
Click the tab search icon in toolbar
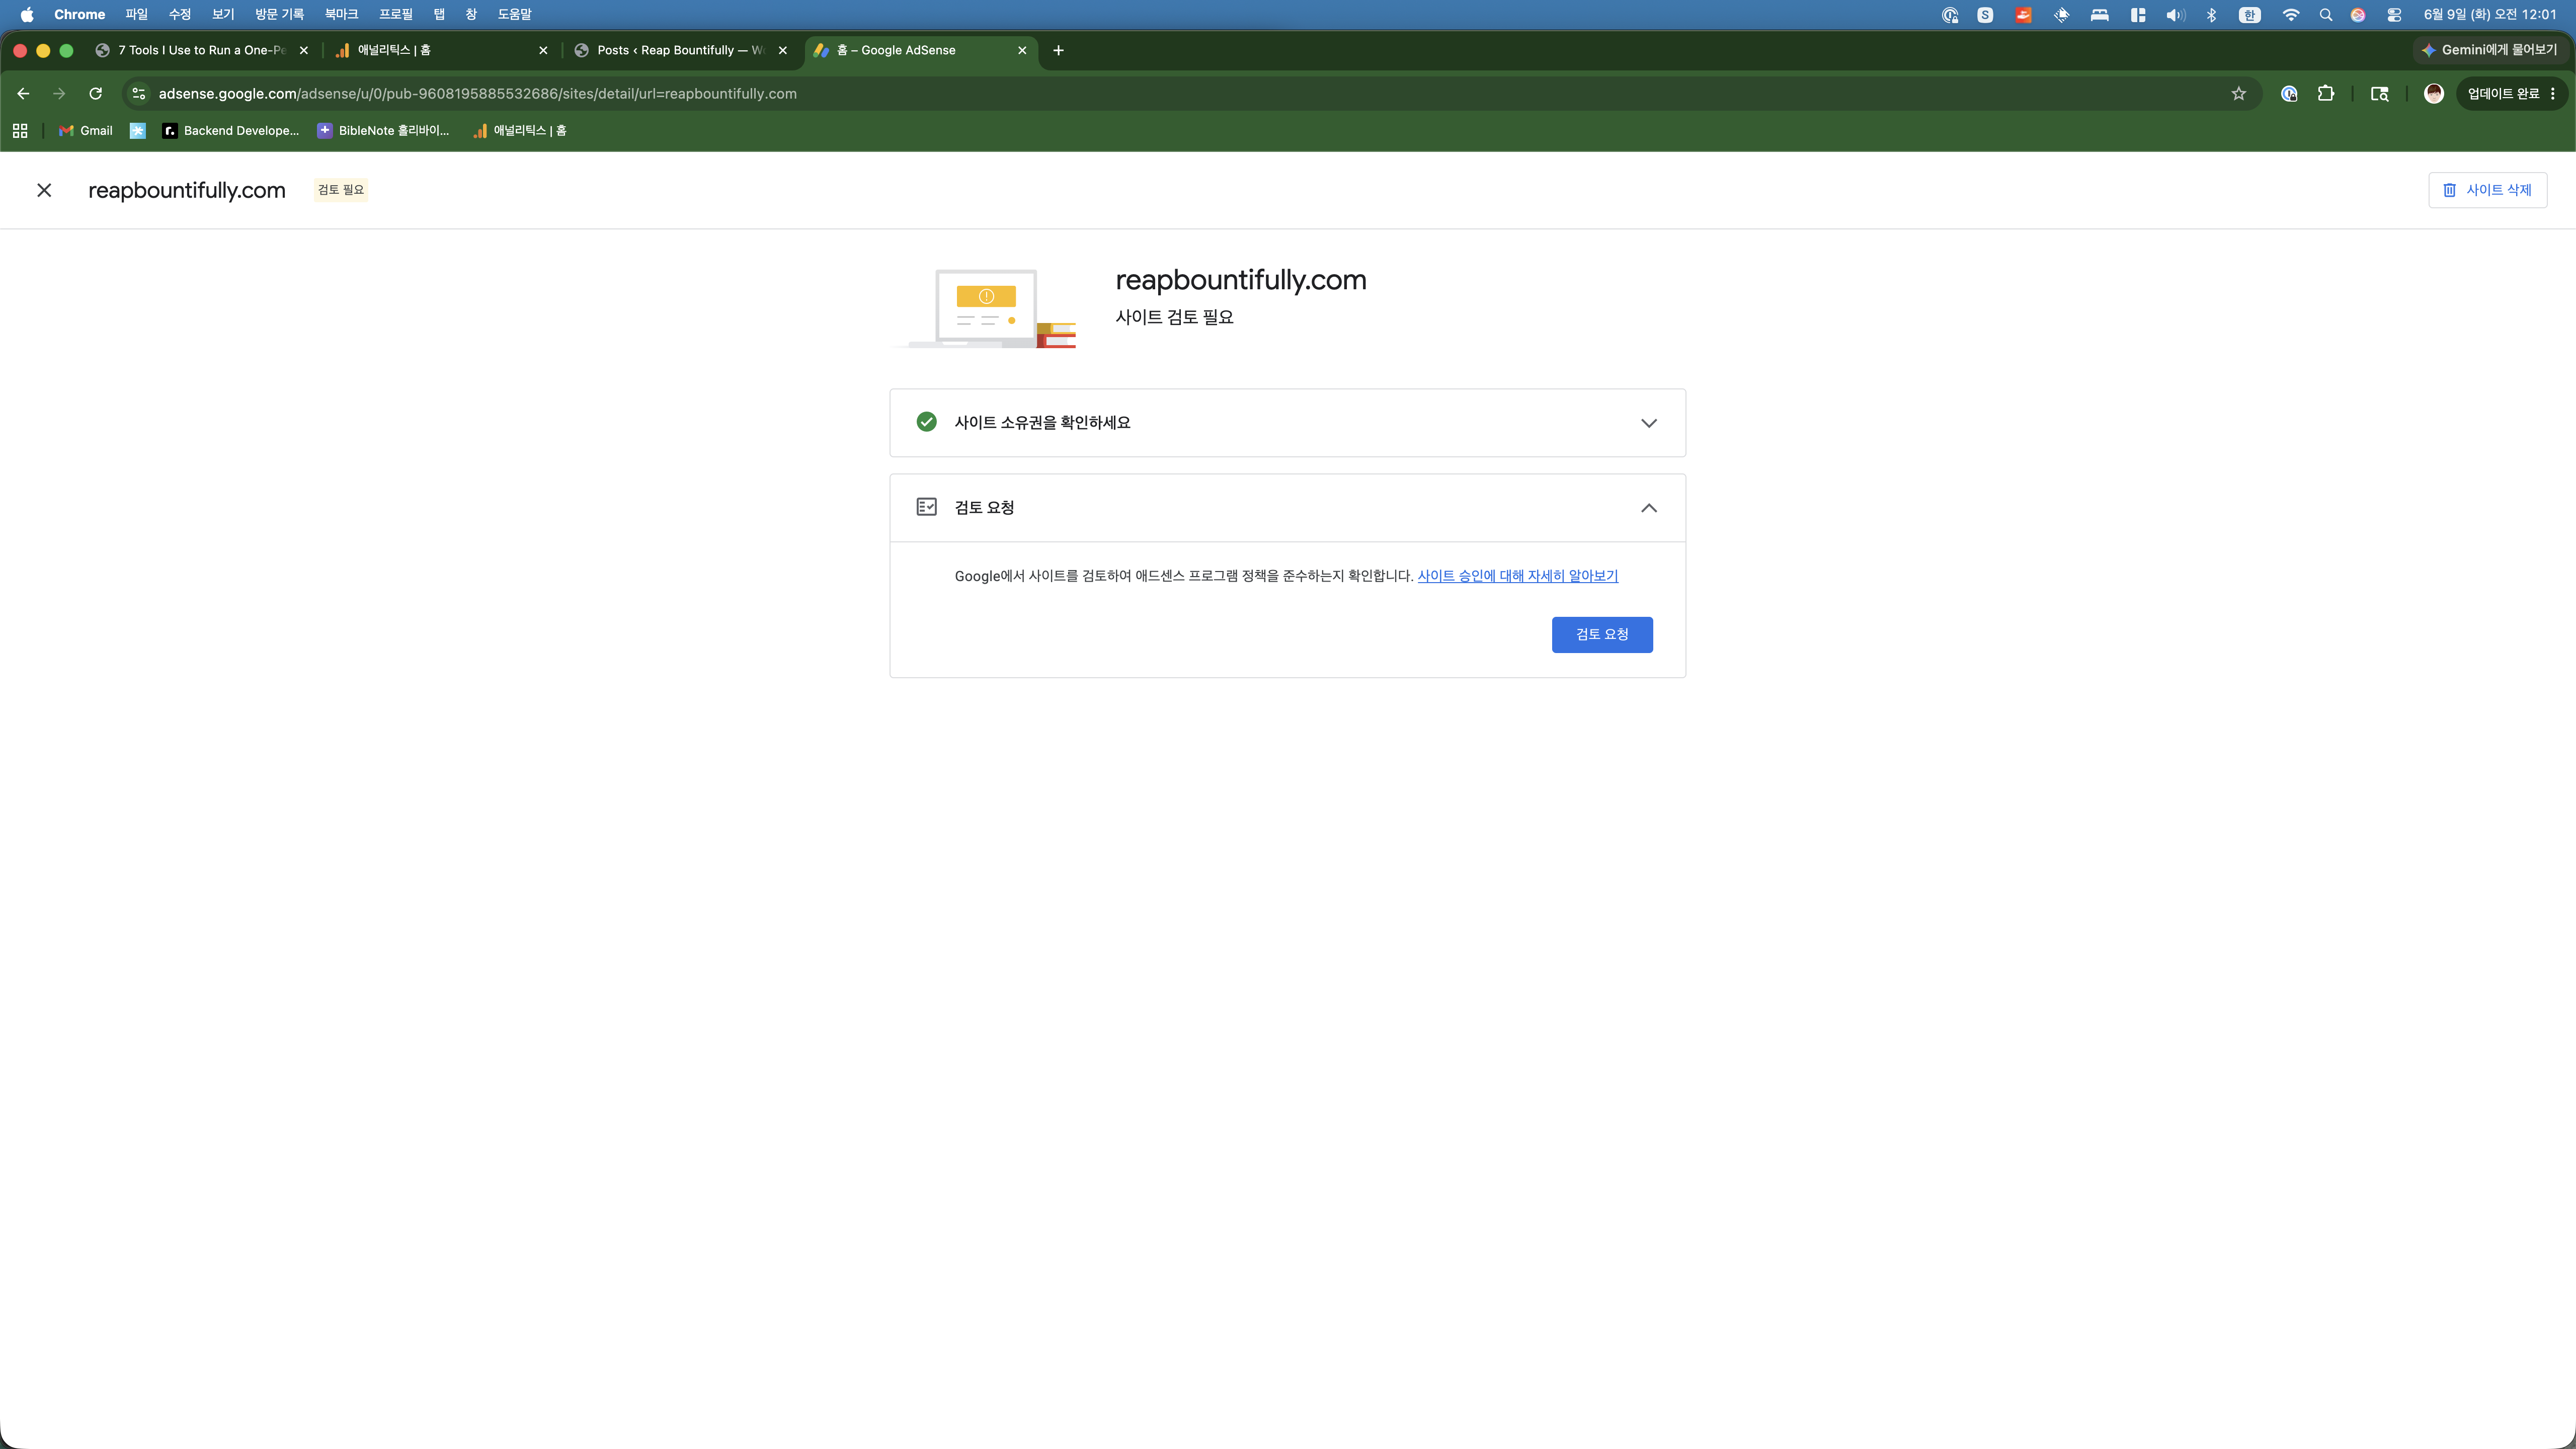click(x=2380, y=94)
